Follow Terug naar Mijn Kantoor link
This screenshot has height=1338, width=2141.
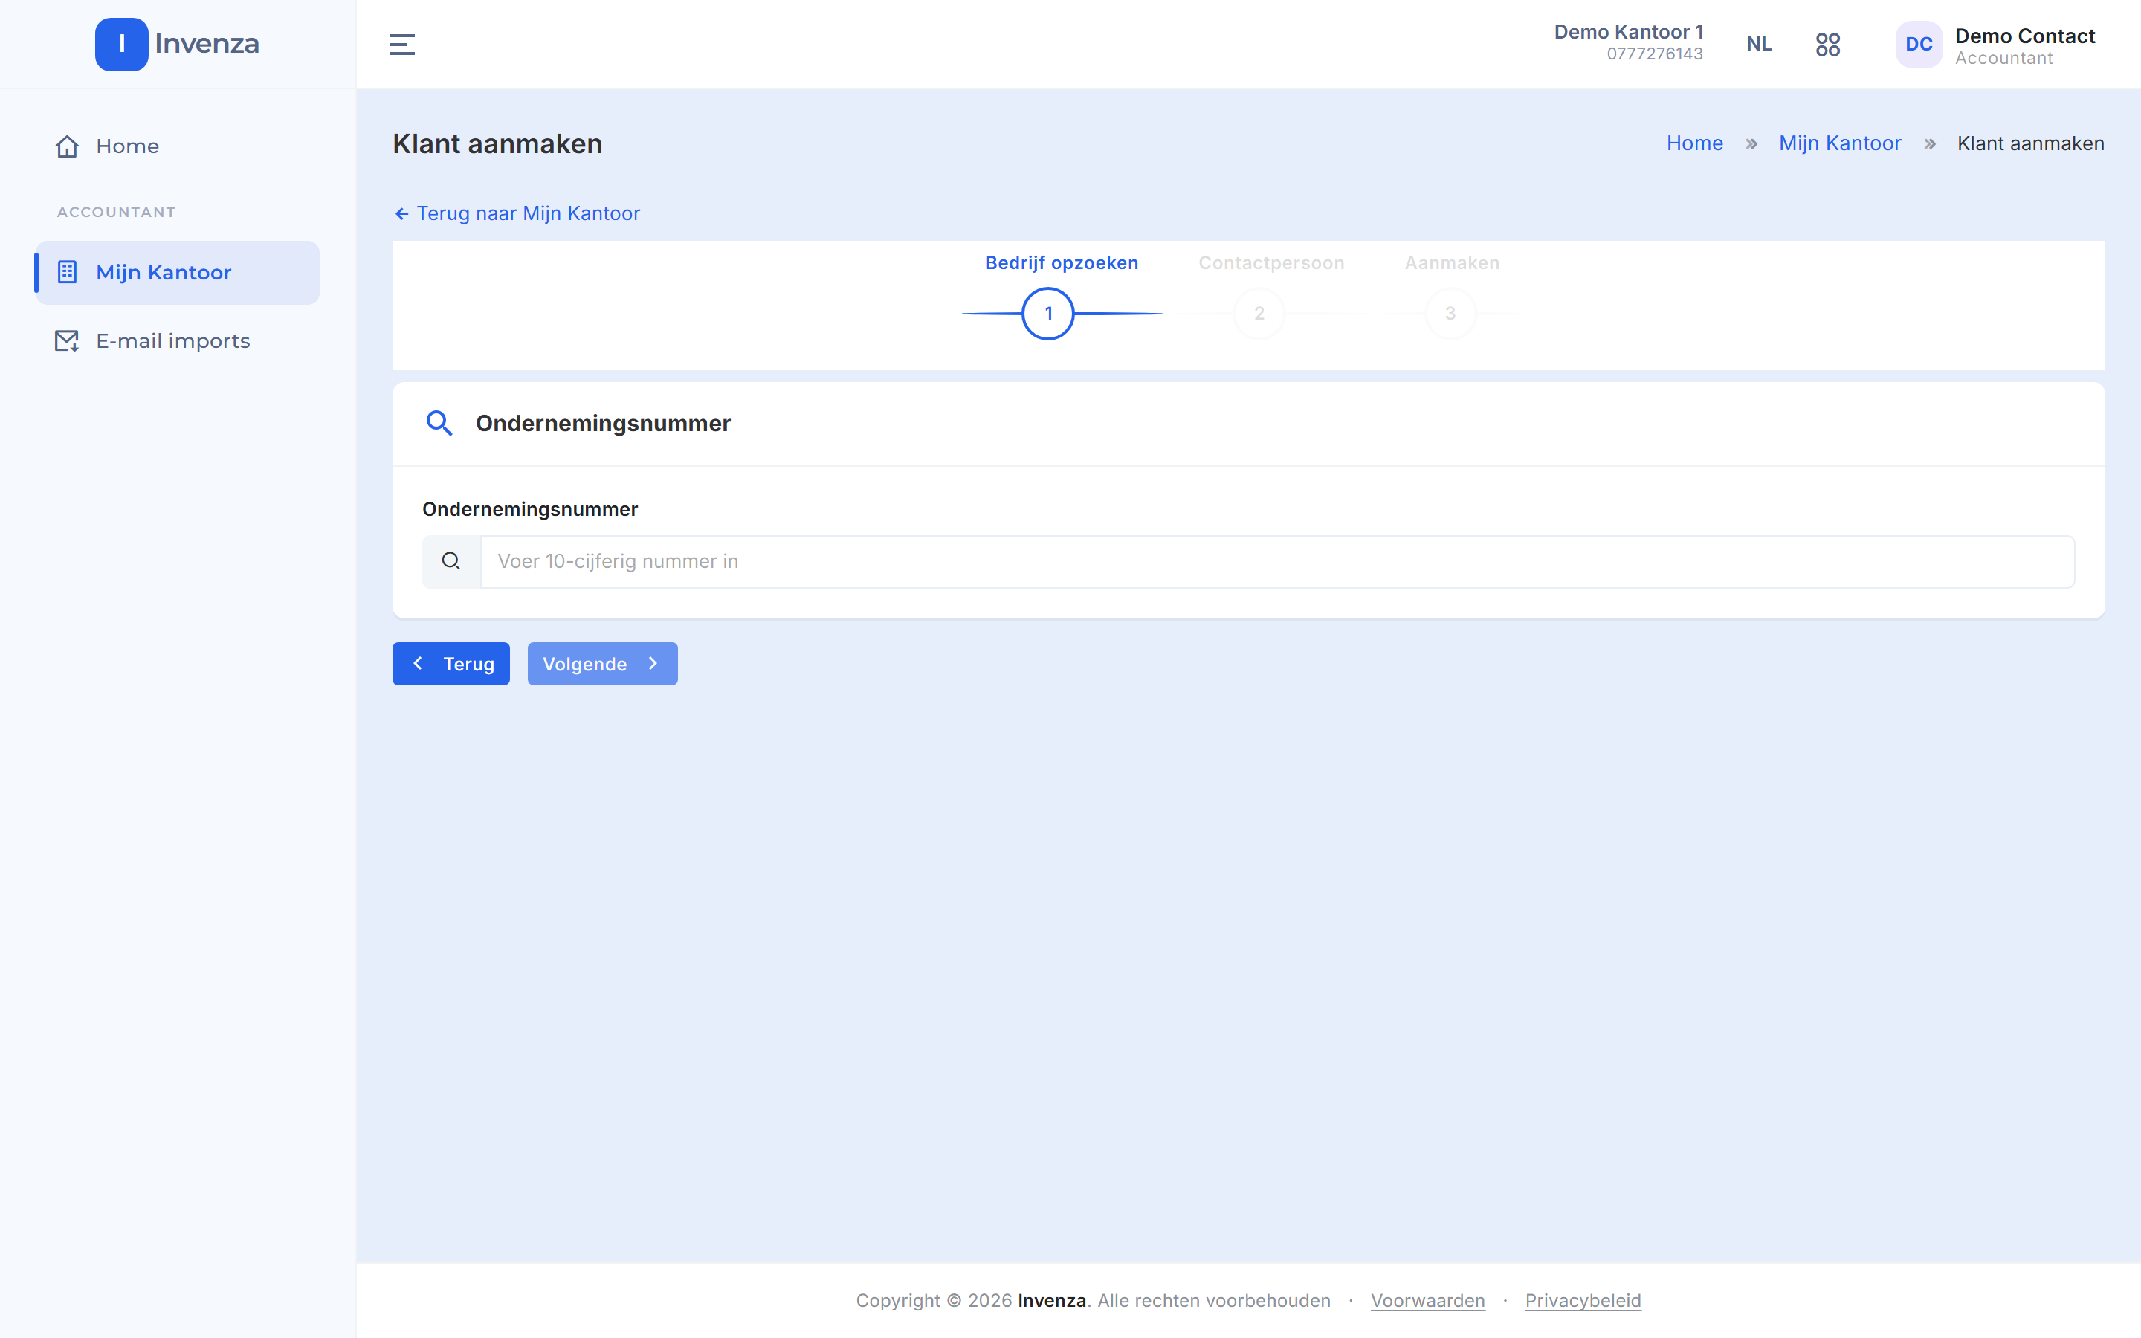(x=517, y=213)
